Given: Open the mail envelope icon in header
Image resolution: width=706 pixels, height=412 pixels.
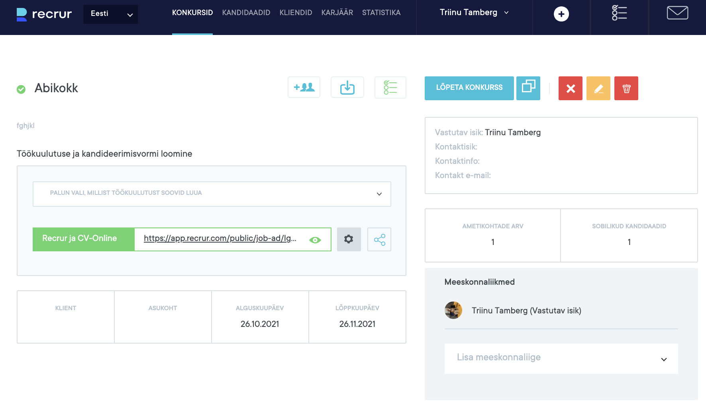Looking at the screenshot, I should tap(677, 13).
